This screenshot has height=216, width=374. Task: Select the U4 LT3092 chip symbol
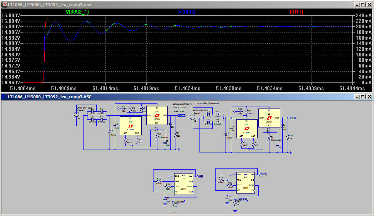[x=247, y=129]
